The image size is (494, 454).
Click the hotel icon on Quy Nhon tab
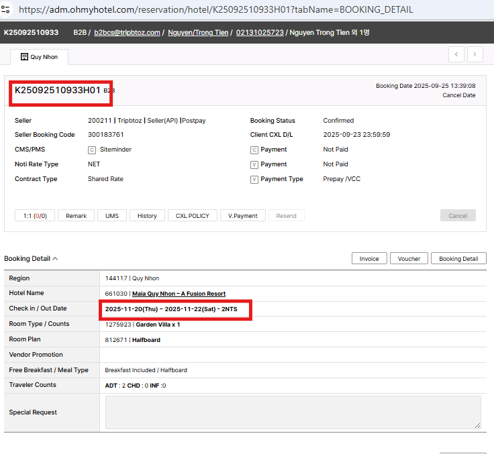coord(24,57)
